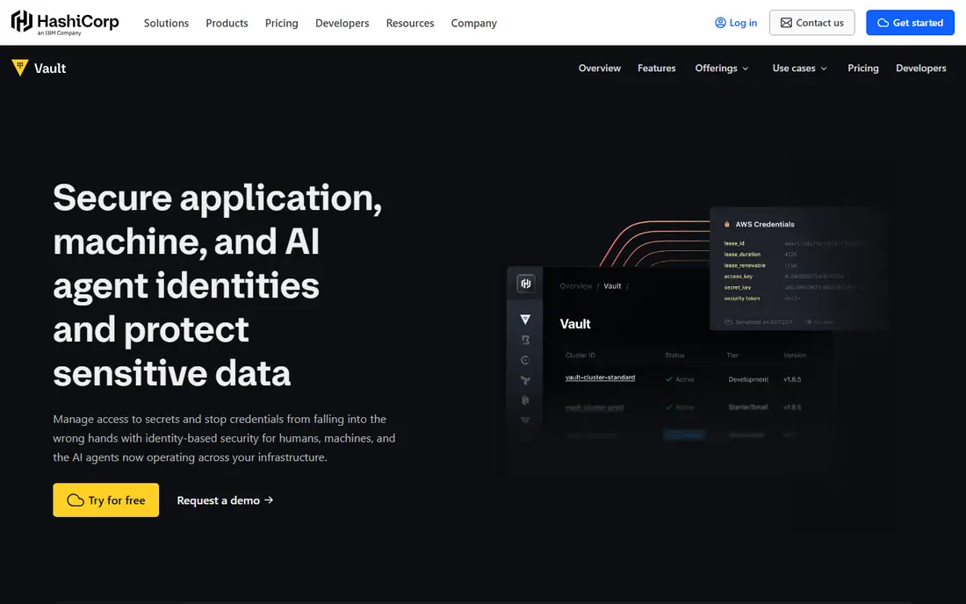Open the Company menu
Viewport: 966px width, 604px height.
[x=473, y=23]
